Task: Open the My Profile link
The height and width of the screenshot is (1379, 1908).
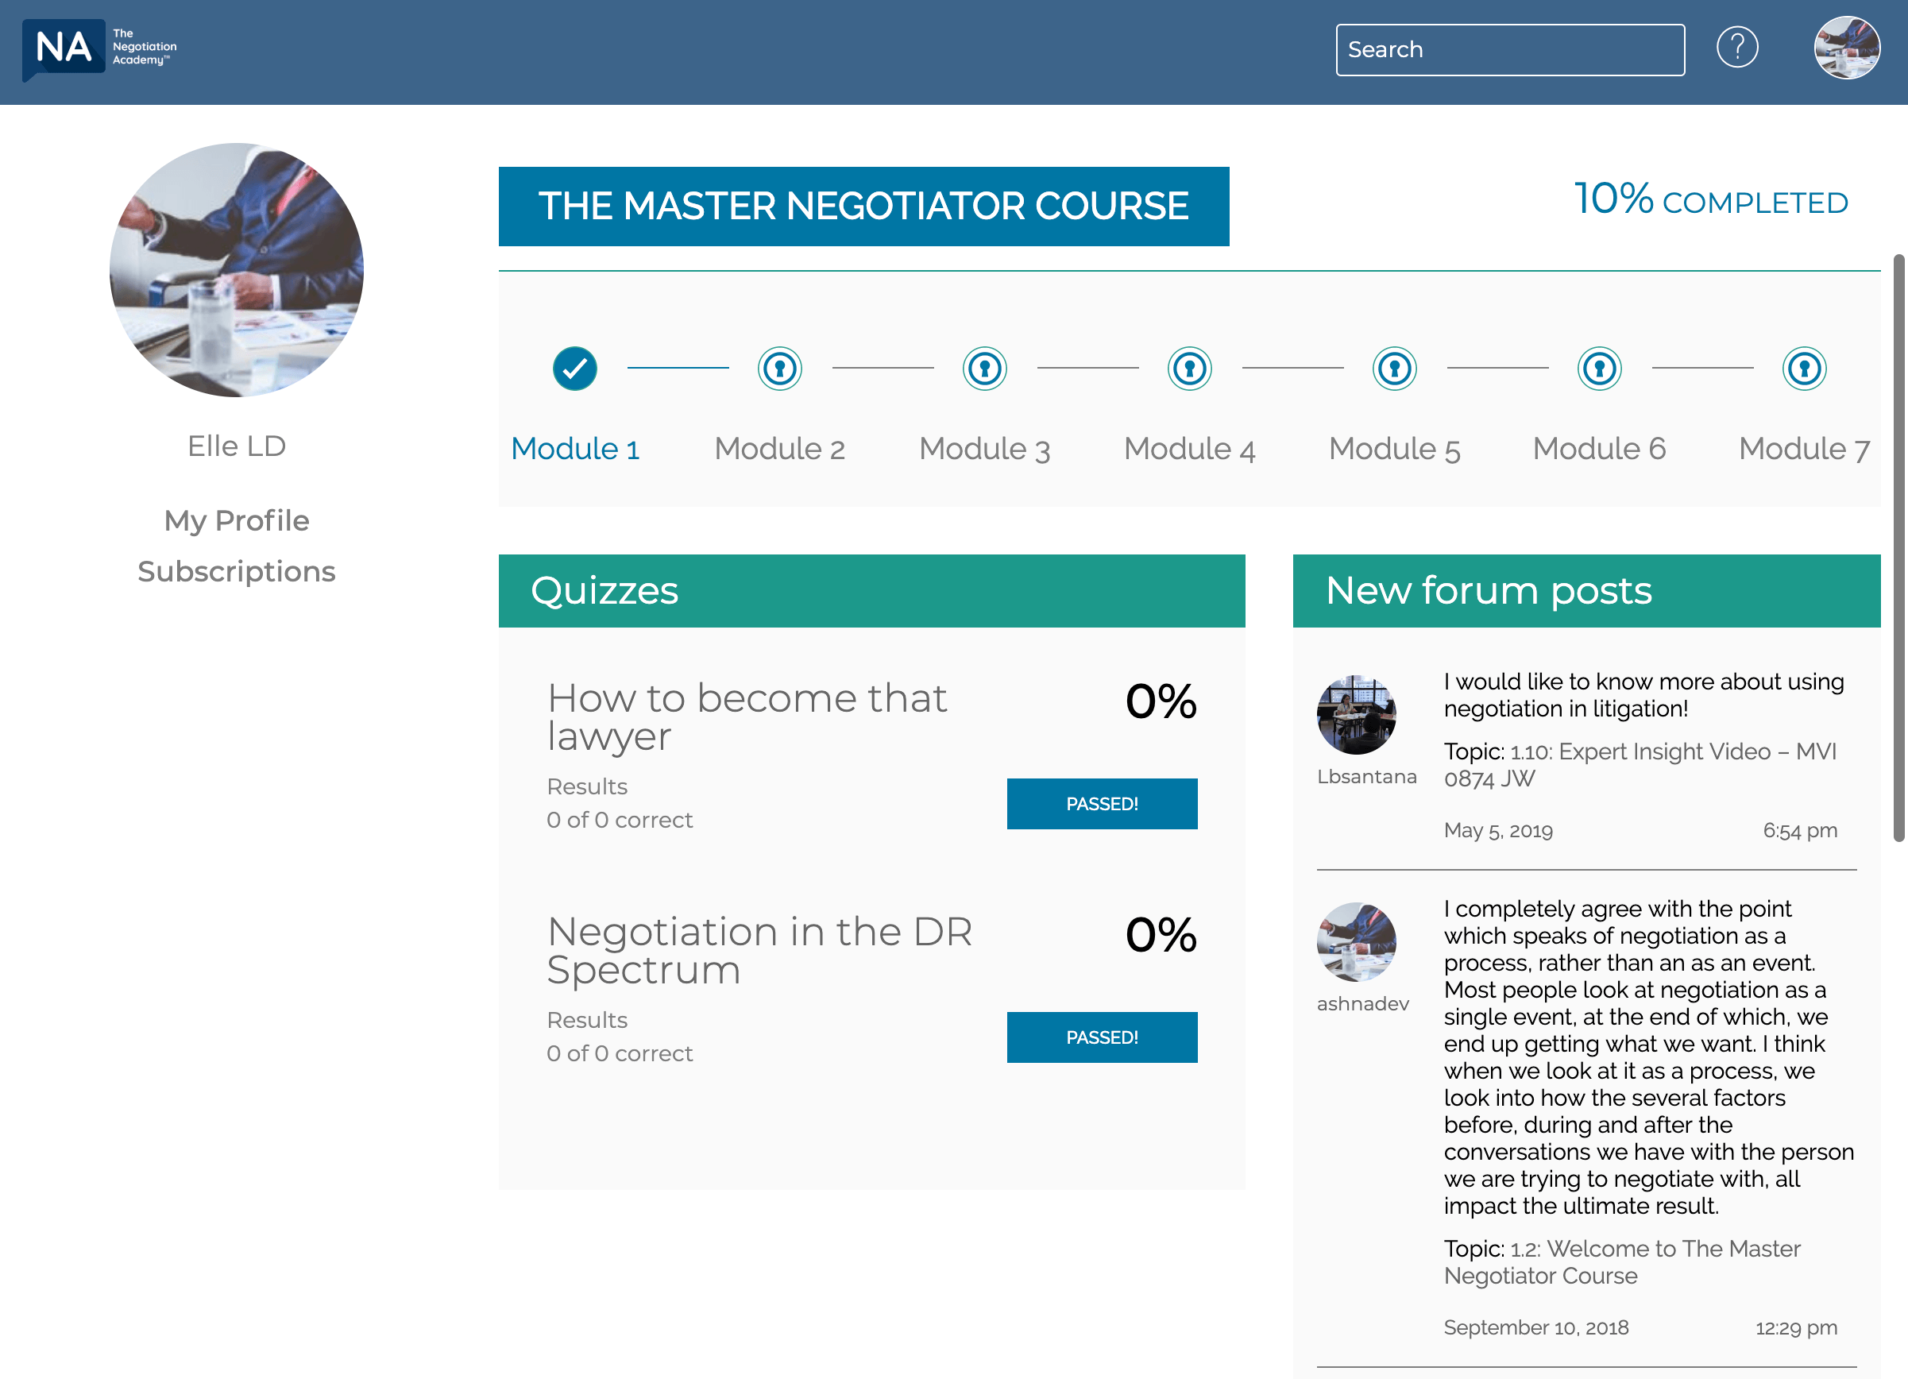Action: (237, 521)
